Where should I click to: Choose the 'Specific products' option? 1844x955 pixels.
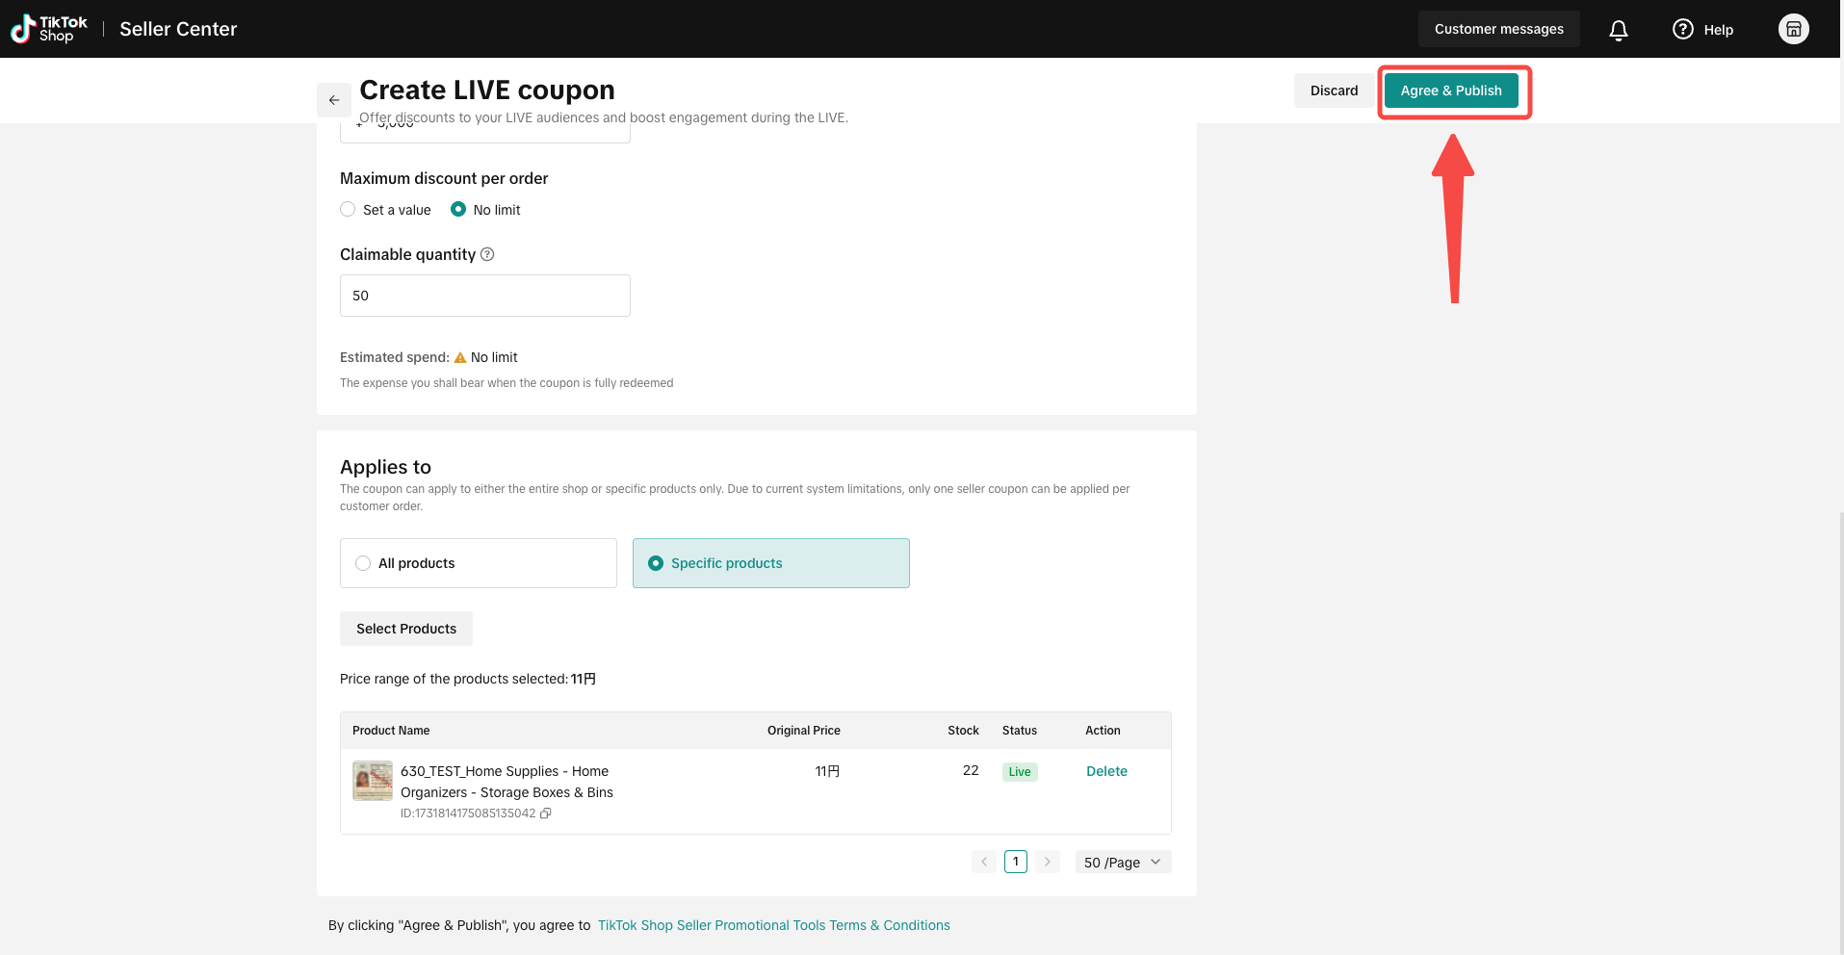[771, 563]
